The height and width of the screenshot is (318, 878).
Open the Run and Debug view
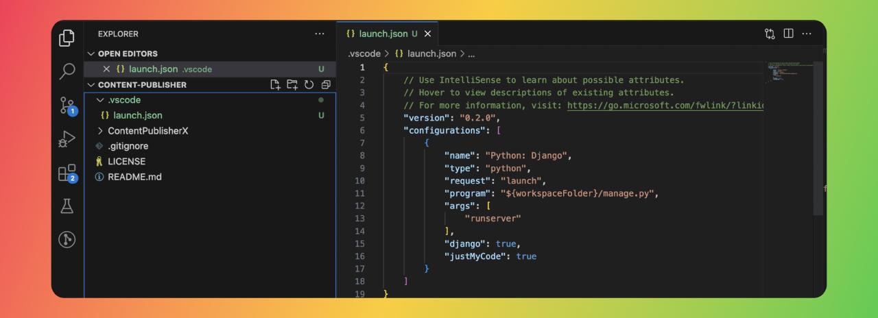click(67, 139)
